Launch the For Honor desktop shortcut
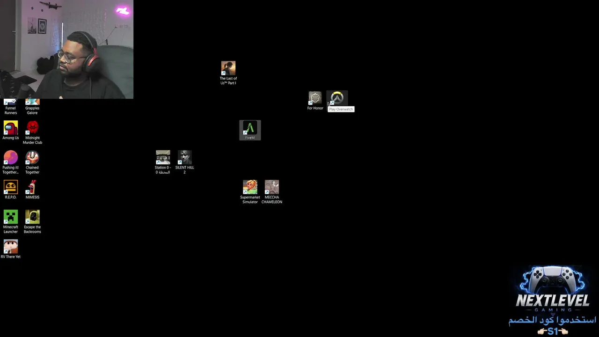599x337 pixels. point(315,101)
